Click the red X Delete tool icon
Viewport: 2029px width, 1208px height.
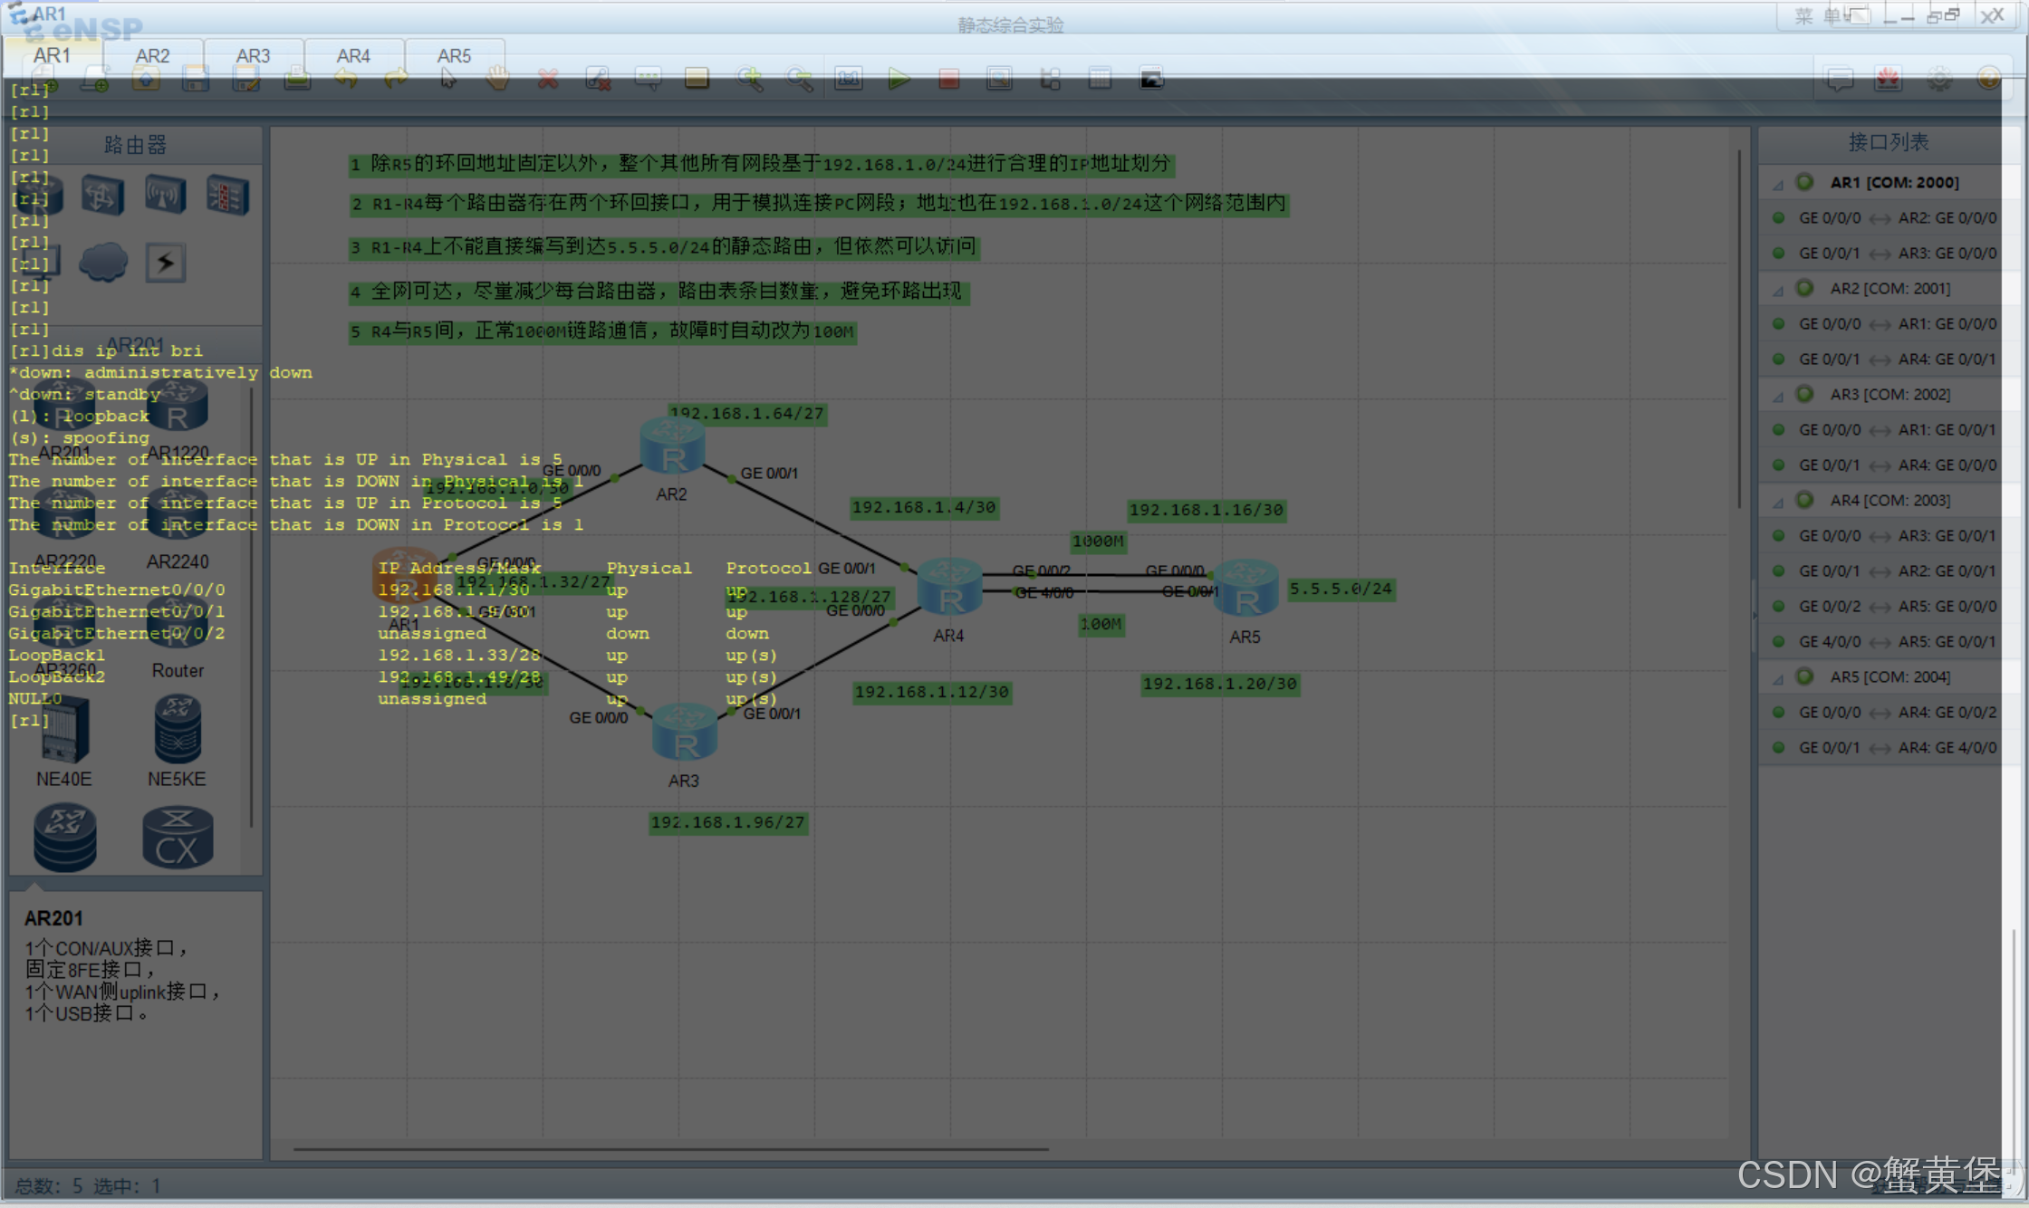tap(548, 80)
